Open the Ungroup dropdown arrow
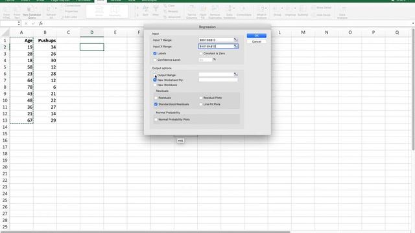The height and width of the screenshot is (233, 415). click(x=295, y=8)
